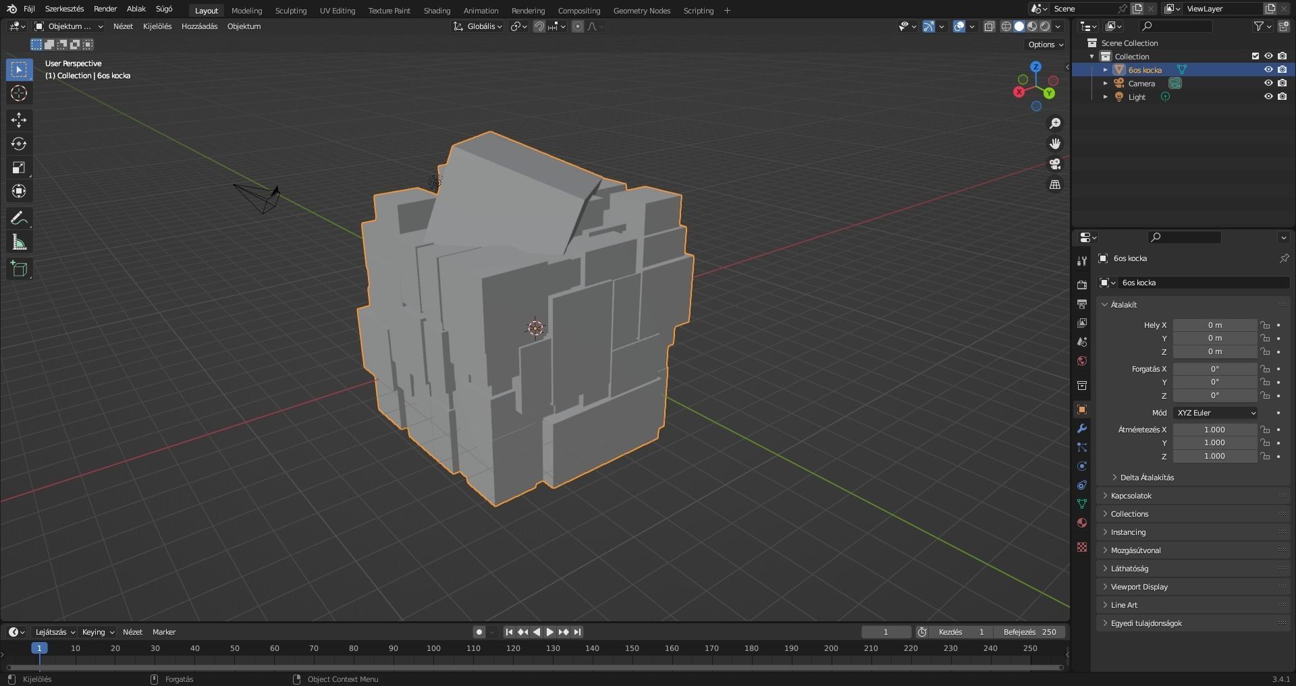This screenshot has width=1296, height=686.
Task: Click the current frame number field
Action: pos(886,632)
